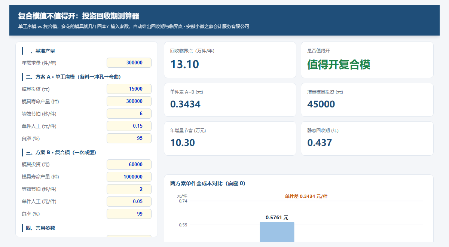Click the 是否值得开 card label
449x247 pixels.
[318, 51]
